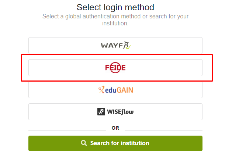Click the orange 'GAIN' text in logo
Screen dimensions: 232x154
[125, 90]
